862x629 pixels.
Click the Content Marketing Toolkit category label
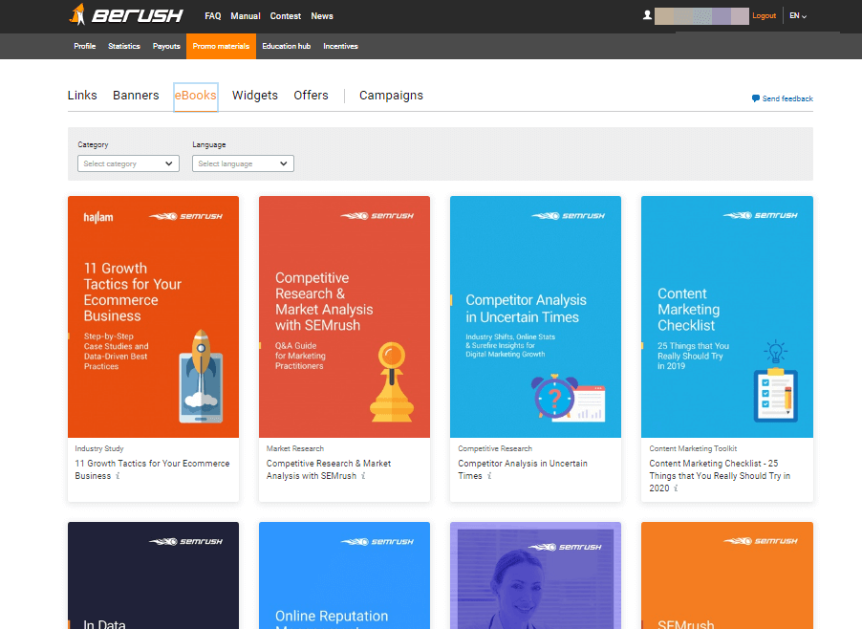click(x=693, y=448)
